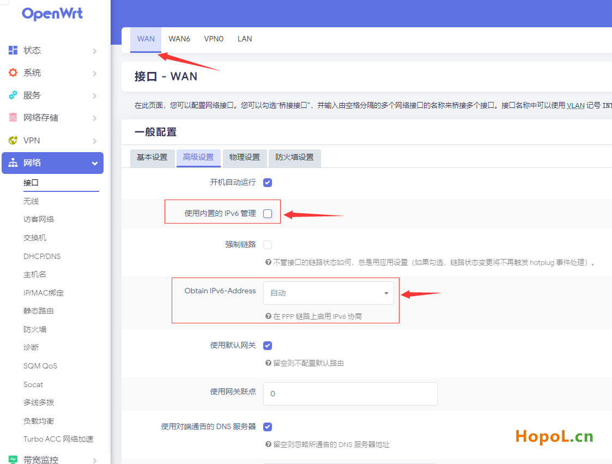Click the 一般配置 section heading
Image resolution: width=612 pixels, height=464 pixels.
tap(155, 132)
